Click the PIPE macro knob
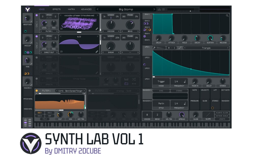Image resolution: width=253 pixels, height=160 pixels. 27,60
